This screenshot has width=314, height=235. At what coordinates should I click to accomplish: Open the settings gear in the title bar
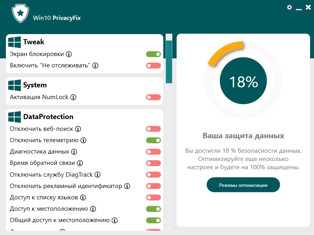point(290,7)
